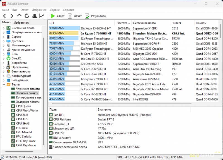Open the Вид menu
The image size is (223, 160).
15,10
